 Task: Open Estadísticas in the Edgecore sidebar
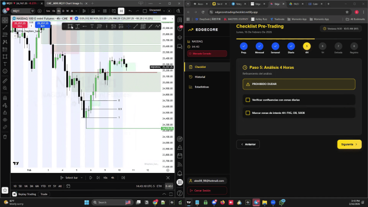202,86
